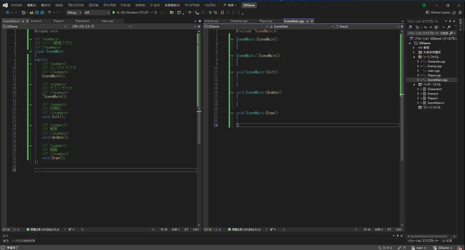Expand the external dependencies node

(x=414, y=52)
